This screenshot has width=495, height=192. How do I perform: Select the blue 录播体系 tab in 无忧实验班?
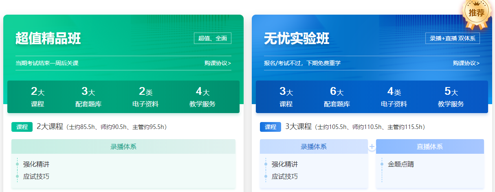pos(314,146)
